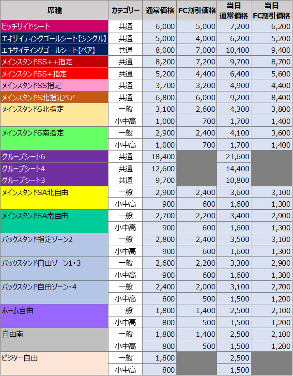This screenshot has width=293, height=376.
Task: Select the orange メインスタンドS北指定ペア cell
Action: coord(54,97)
